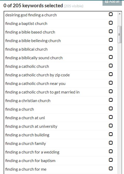
Task: Click the scroll up arrow of keyword list
Action: pyautogui.click(x=119, y=14)
